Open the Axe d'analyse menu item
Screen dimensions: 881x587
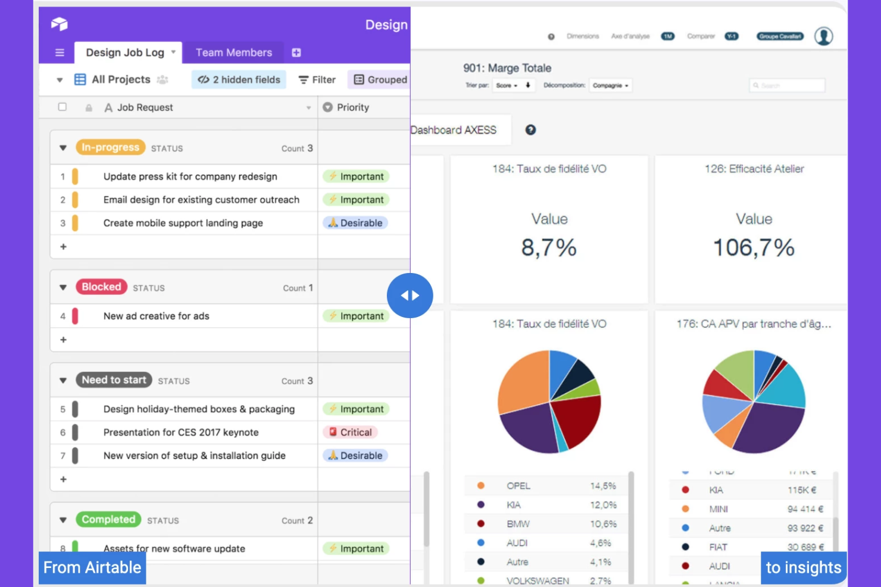point(630,36)
